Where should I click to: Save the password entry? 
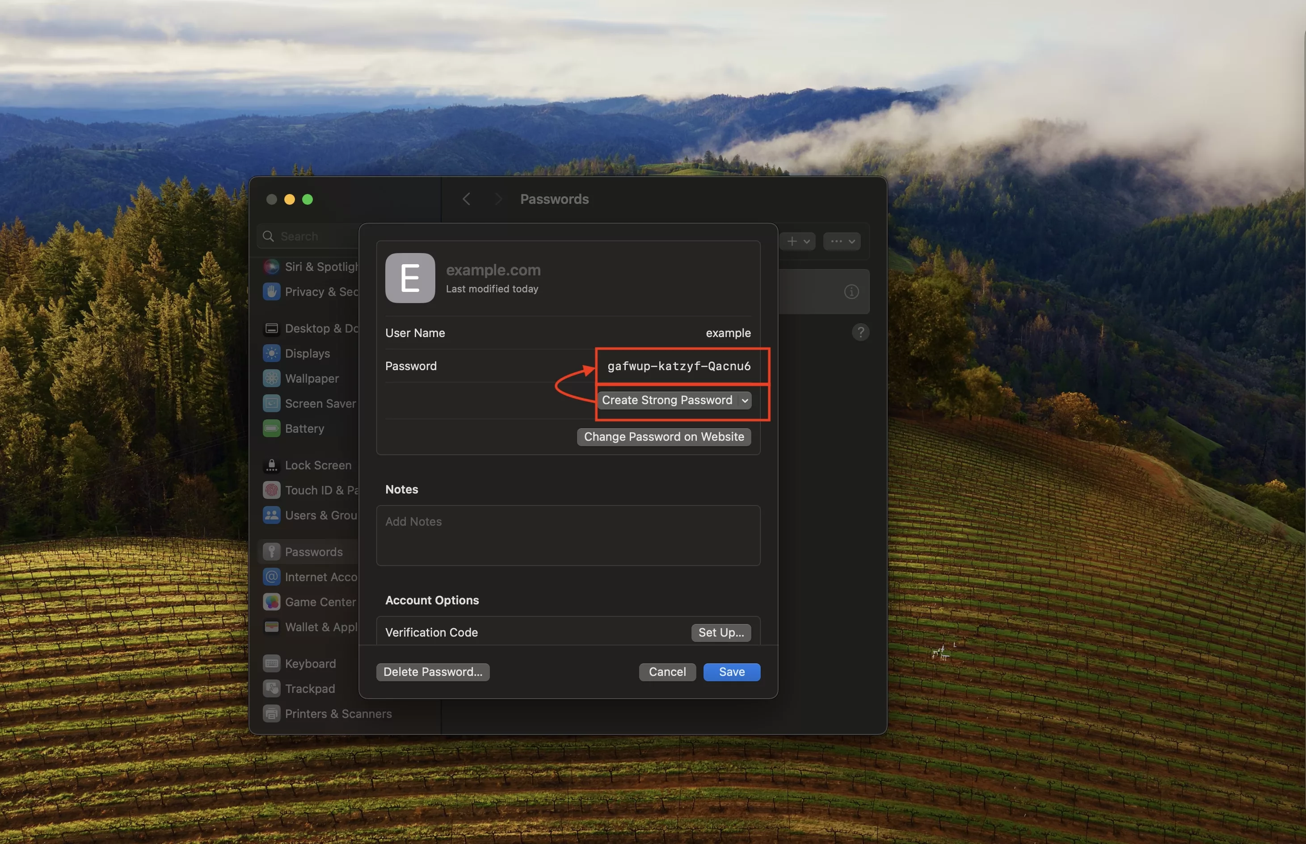click(x=731, y=671)
